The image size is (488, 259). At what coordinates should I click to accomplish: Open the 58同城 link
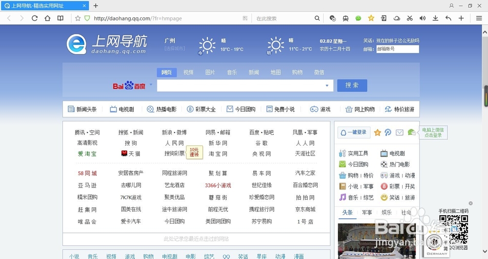pyautogui.click(x=87, y=173)
